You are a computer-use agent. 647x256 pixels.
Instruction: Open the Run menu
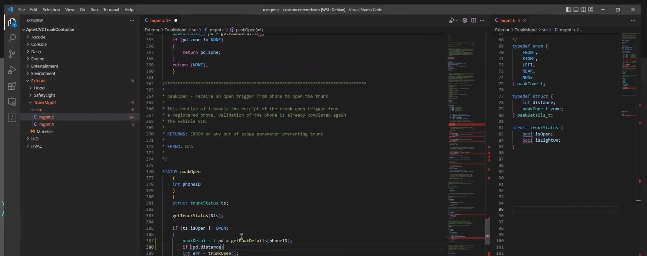point(94,9)
